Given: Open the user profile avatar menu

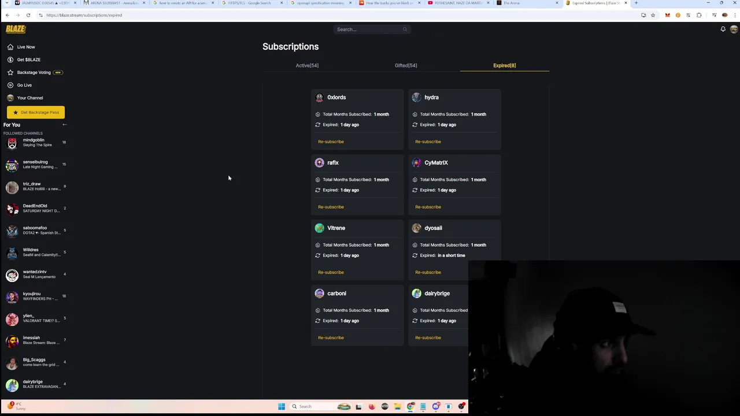Looking at the screenshot, I should pos(734,29).
